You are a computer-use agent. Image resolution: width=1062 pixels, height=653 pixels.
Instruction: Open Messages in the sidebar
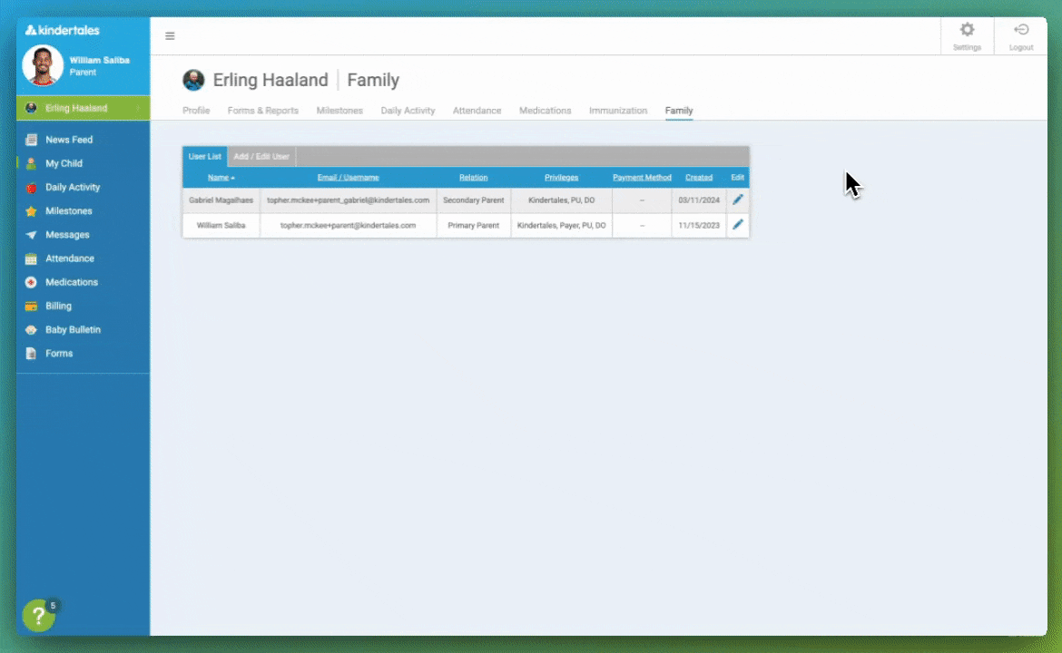[x=67, y=235]
